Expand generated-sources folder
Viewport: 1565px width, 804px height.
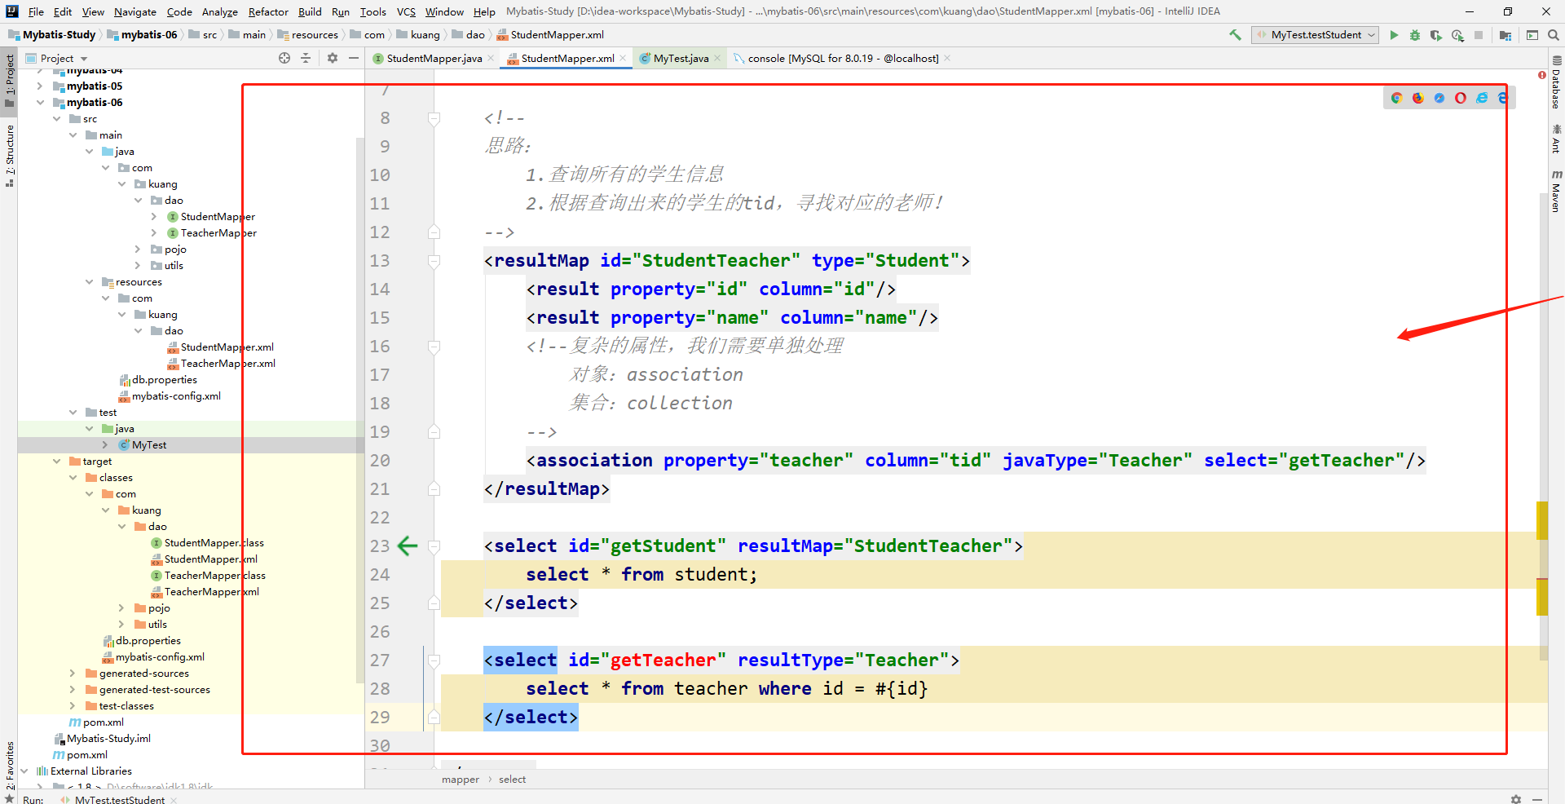[73, 673]
